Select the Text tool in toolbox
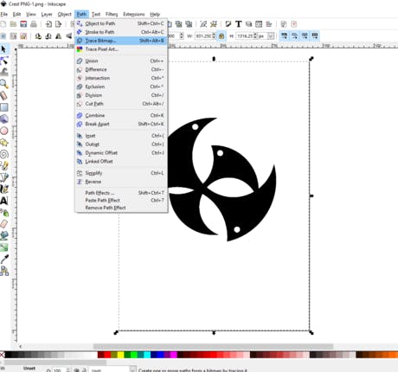Screen dimensions: 398x372 (3, 201)
